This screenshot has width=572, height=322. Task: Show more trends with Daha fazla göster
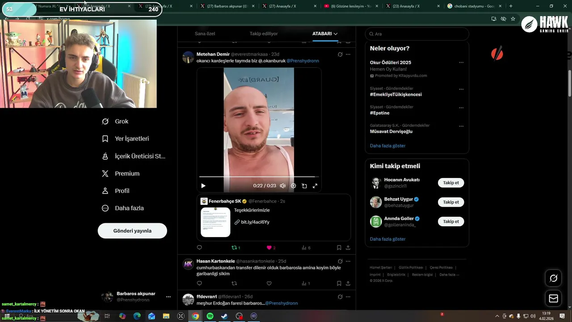pos(387,146)
